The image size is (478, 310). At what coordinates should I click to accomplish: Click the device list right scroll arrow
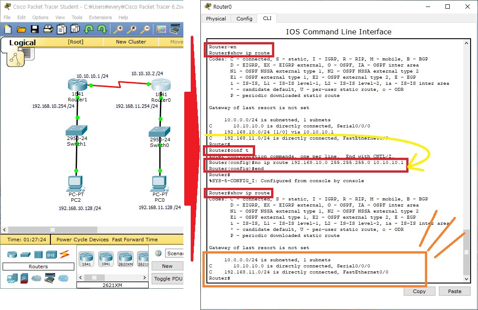(x=145, y=278)
